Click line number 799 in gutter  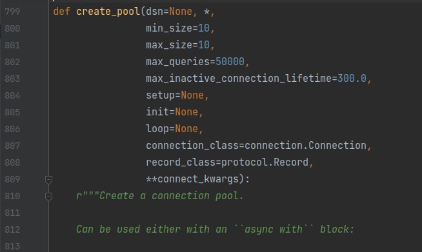point(12,12)
